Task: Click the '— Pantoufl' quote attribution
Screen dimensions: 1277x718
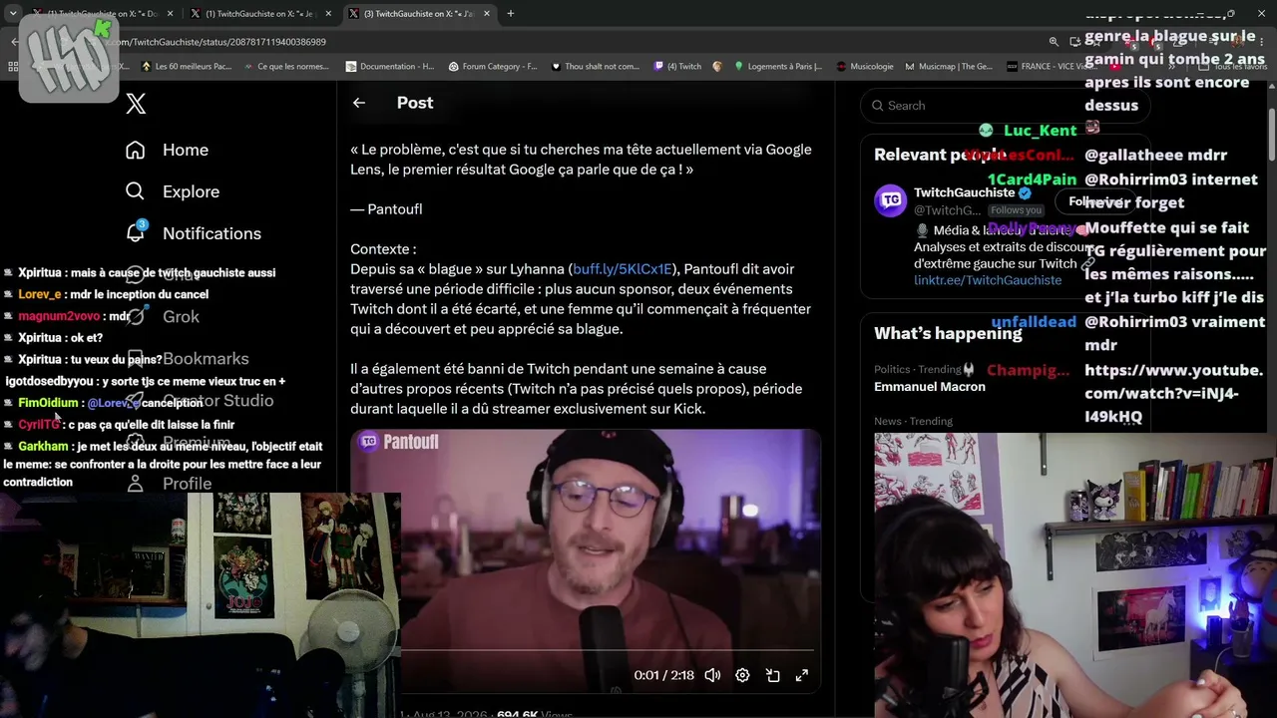Action: (386, 209)
